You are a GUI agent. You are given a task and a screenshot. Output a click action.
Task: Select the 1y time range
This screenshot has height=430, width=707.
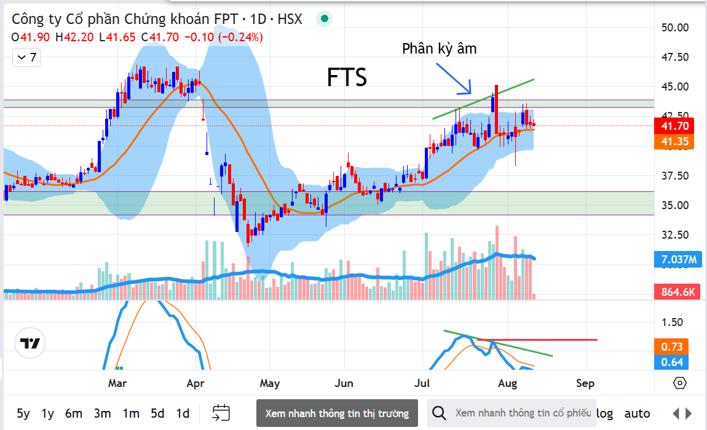(47, 413)
